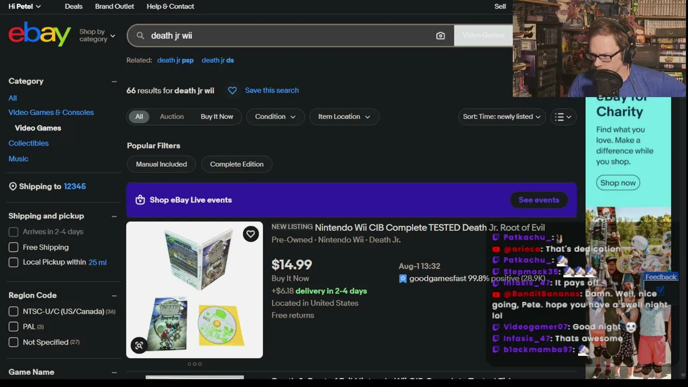Click in the death jr wii search field
Screen dimensions: 688x387
point(290,35)
